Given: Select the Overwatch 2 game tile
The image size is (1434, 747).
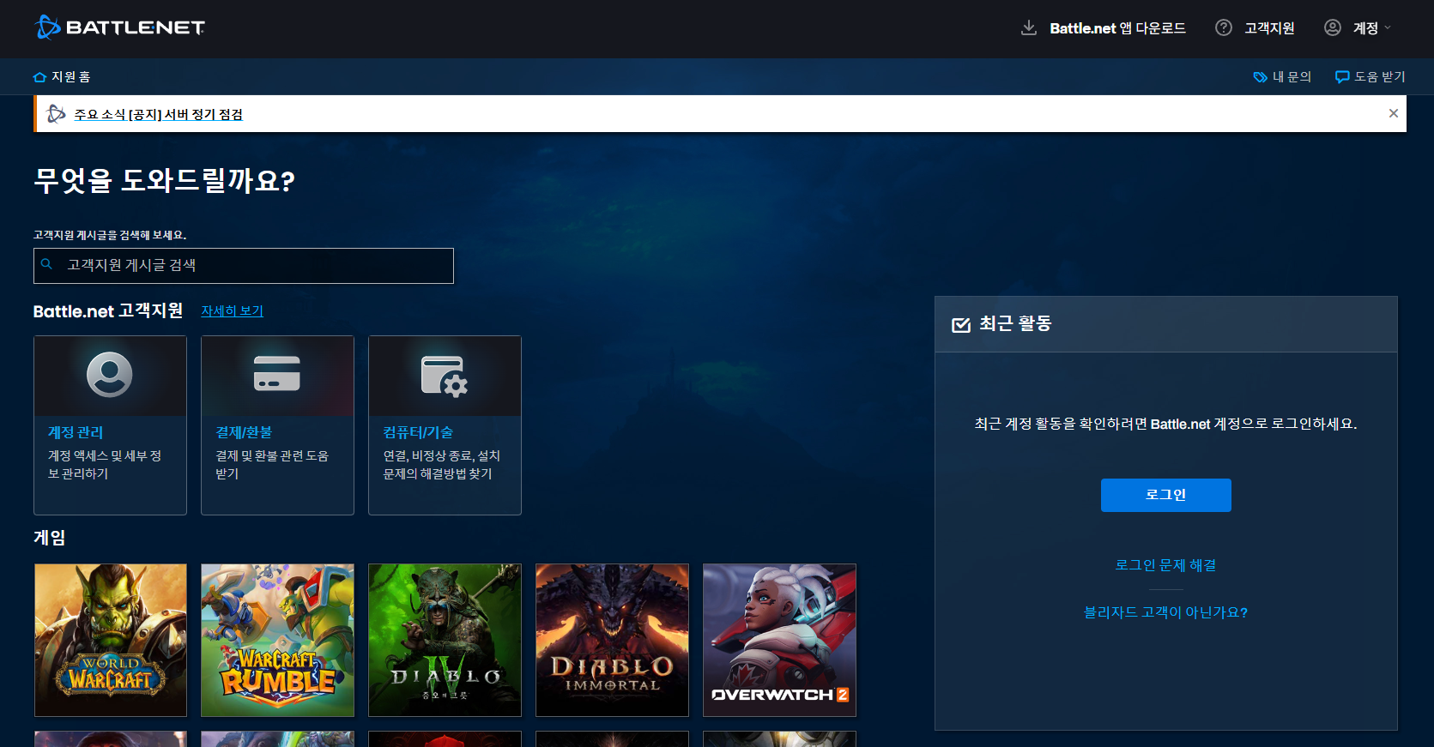Looking at the screenshot, I should (779, 640).
